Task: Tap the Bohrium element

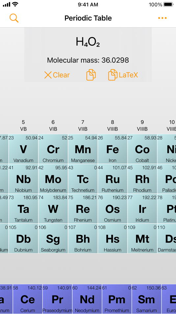Action: click(83, 239)
